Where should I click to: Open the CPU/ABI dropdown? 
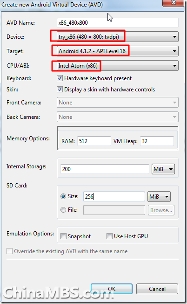click(x=118, y=66)
